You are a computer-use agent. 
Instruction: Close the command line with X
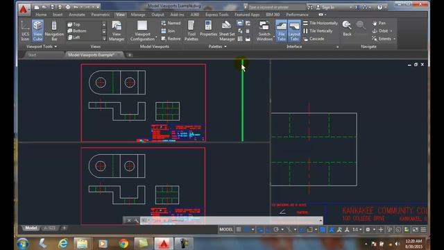click(x=129, y=220)
